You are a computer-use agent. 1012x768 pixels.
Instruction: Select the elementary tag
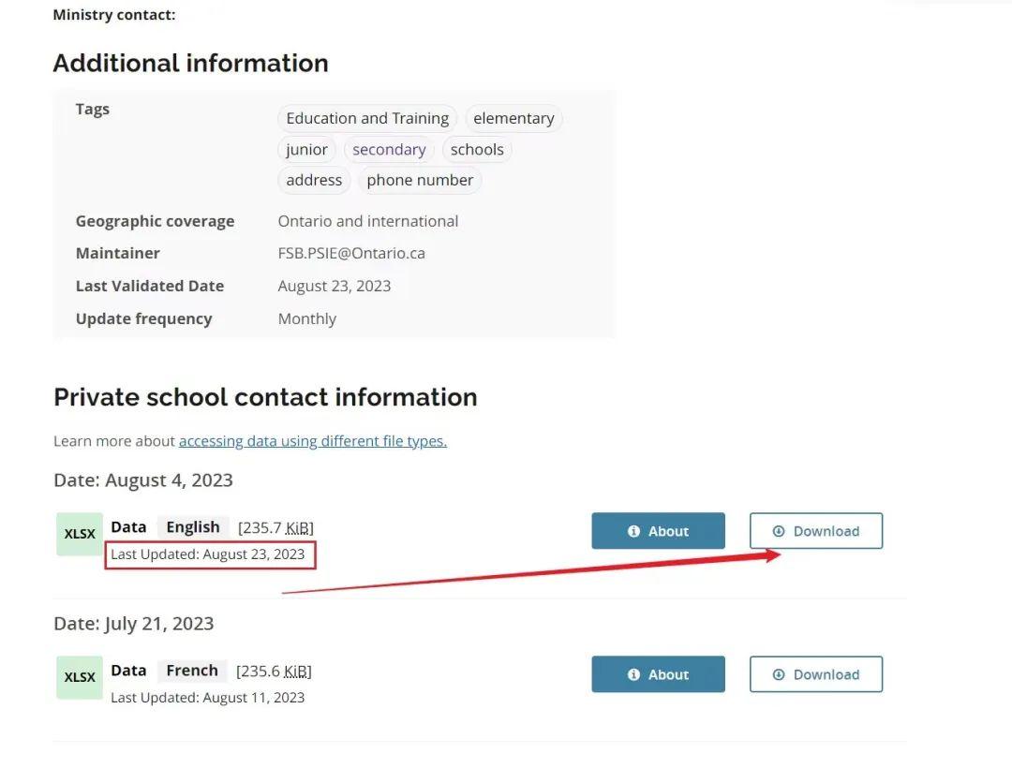[513, 118]
